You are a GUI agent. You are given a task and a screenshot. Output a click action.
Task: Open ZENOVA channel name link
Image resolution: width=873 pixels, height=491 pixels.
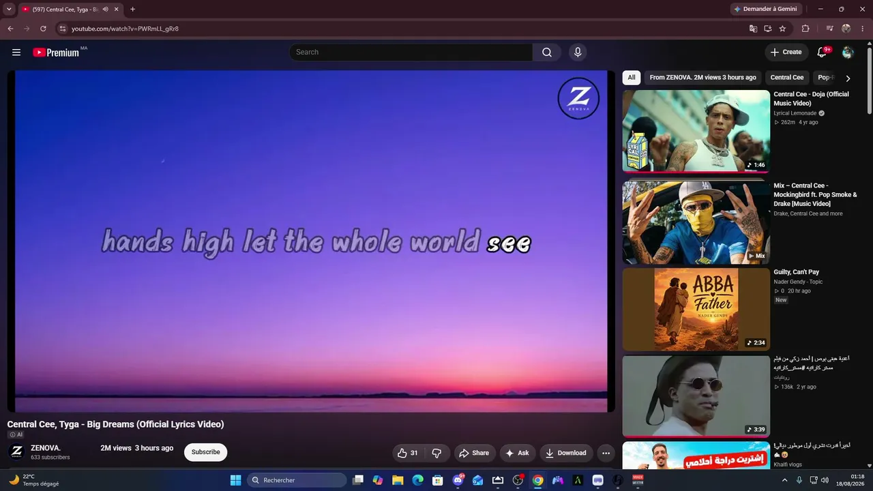coord(46,448)
